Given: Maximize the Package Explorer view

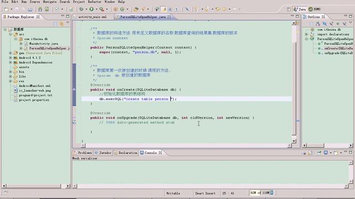Looking at the screenshot, I should [68, 16].
